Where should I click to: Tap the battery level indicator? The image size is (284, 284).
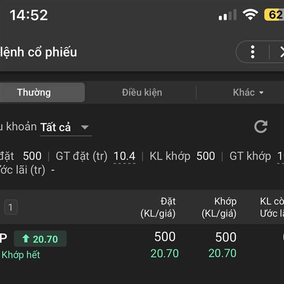pyautogui.click(x=275, y=15)
